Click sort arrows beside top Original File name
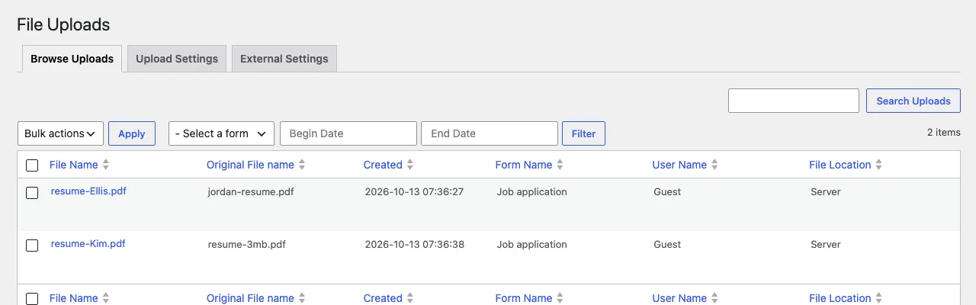The width and height of the screenshot is (976, 305). [302, 165]
